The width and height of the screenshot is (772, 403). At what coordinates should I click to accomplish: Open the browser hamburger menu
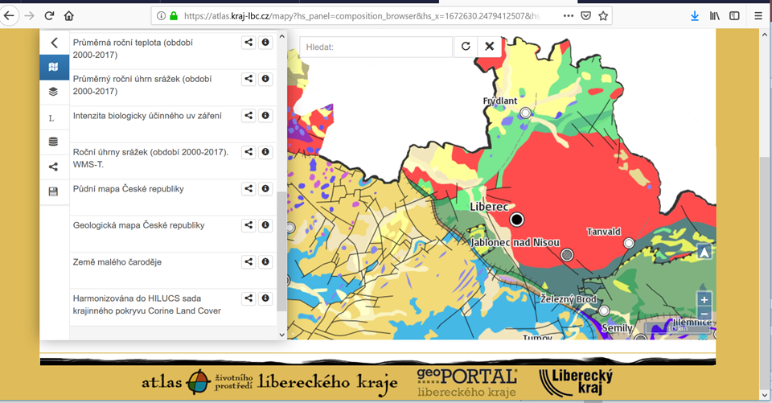click(x=758, y=16)
